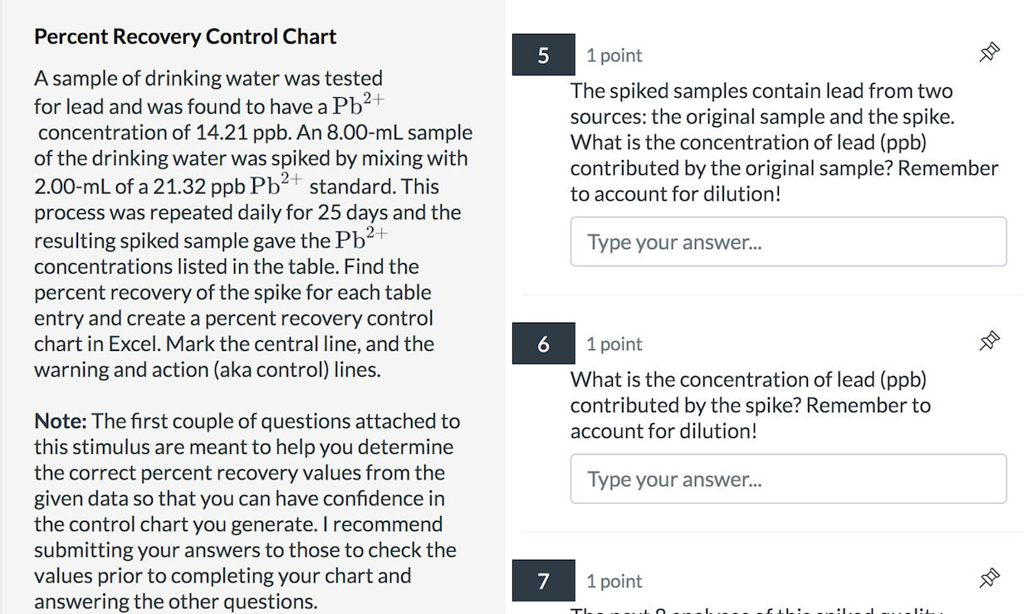
Task: Click the pushpin icon beside question 7
Action: tap(989, 577)
